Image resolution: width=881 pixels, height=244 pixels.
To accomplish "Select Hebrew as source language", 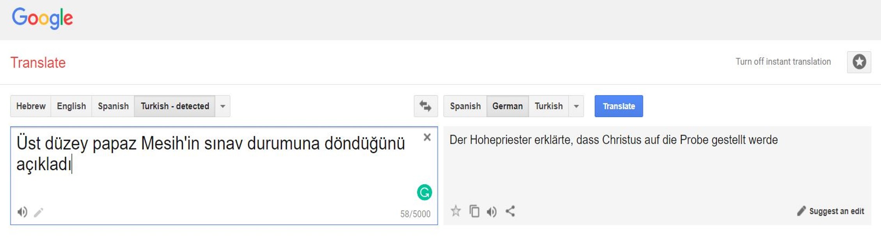I will tap(31, 106).
